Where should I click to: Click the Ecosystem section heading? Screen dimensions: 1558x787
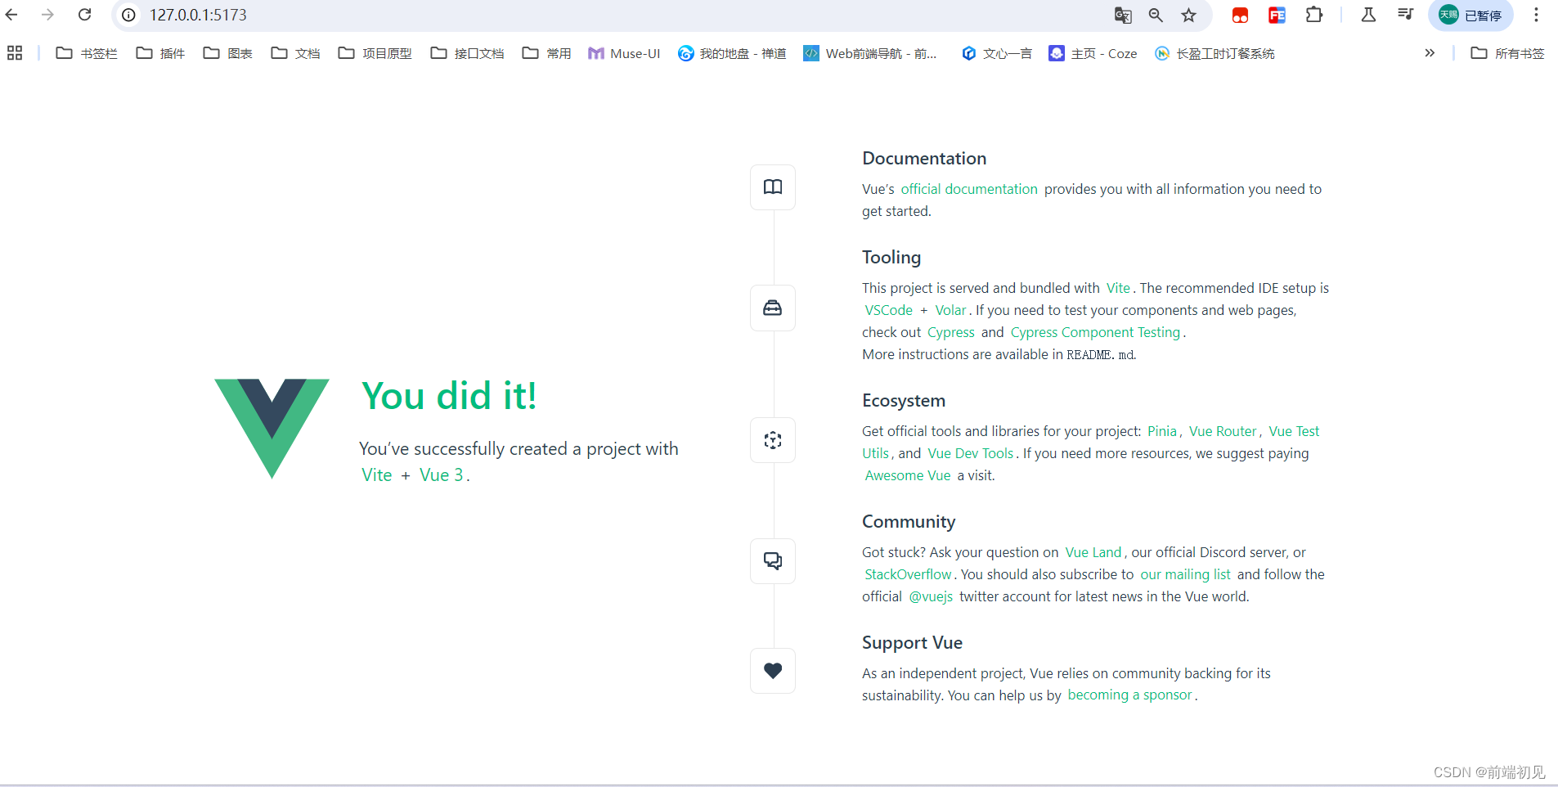[903, 401]
